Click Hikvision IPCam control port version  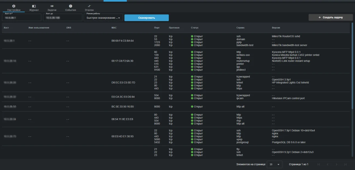click(x=288, y=98)
